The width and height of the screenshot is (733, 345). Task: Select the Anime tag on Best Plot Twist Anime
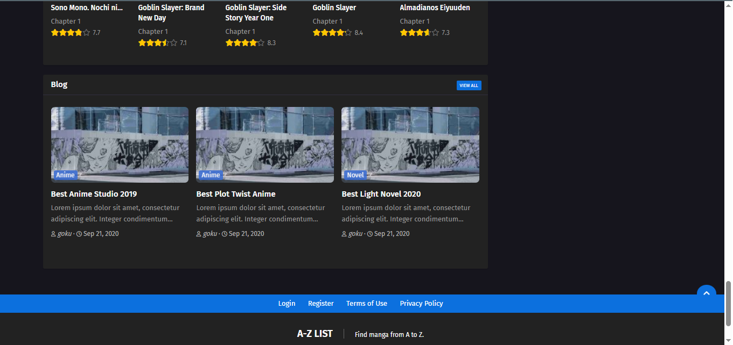click(211, 175)
